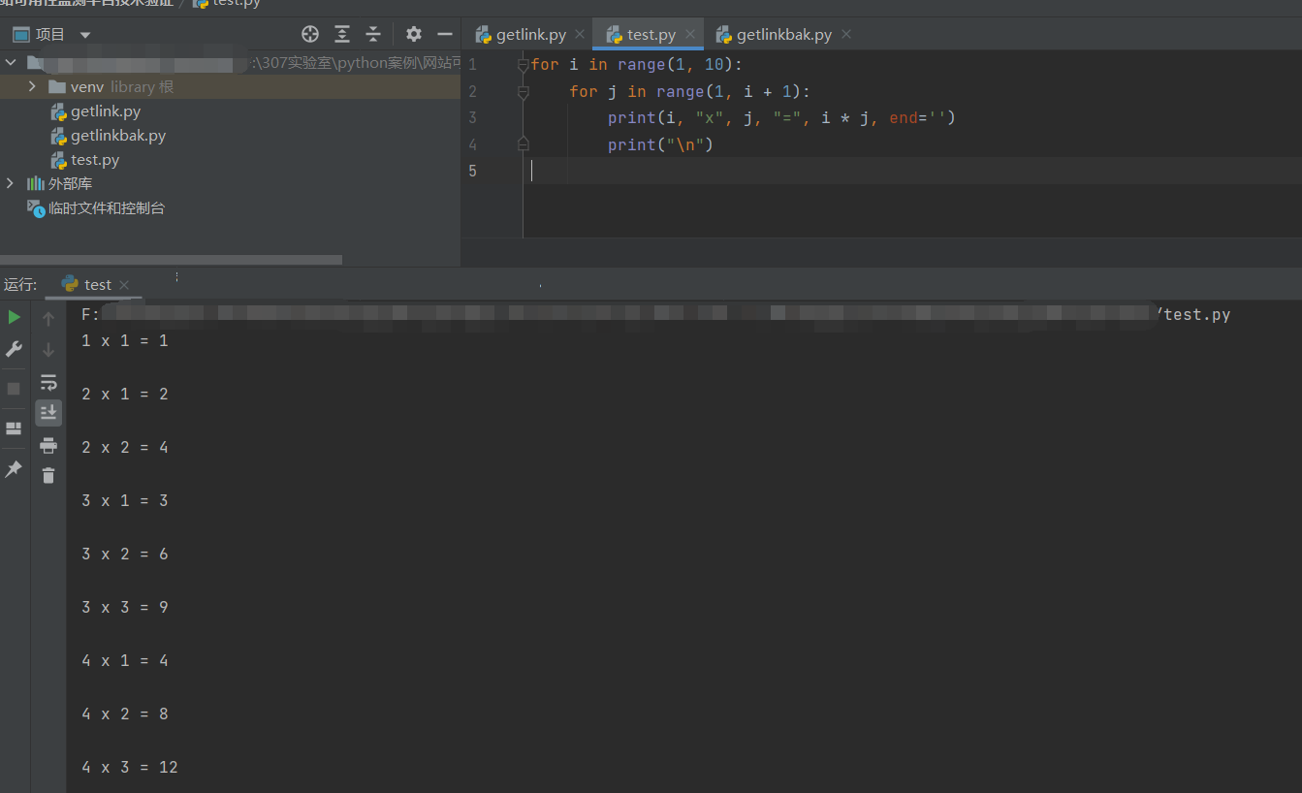Toggle soft-wrap in console output
Screen dimensions: 1302x793
48,382
